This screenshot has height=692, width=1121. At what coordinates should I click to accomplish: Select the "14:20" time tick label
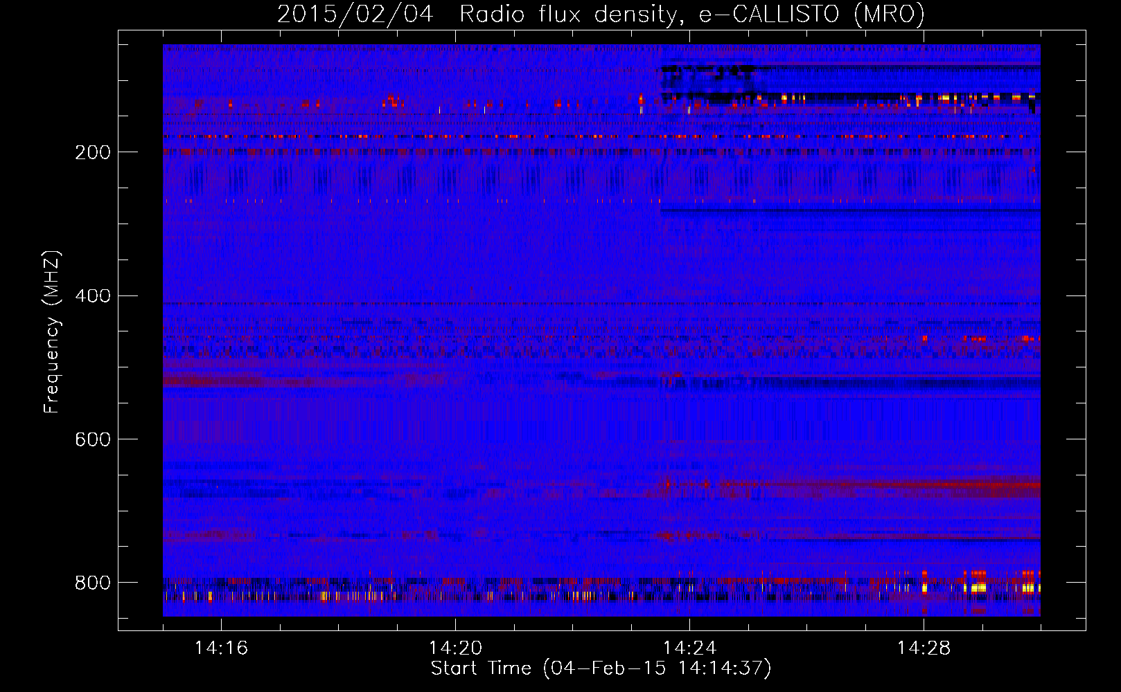(455, 648)
